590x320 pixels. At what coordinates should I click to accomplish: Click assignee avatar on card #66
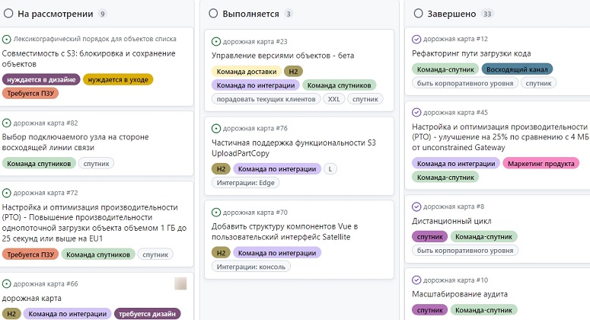point(180,283)
